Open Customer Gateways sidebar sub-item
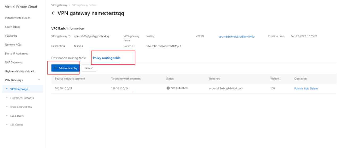The width and height of the screenshot is (337, 148). (x=22, y=98)
